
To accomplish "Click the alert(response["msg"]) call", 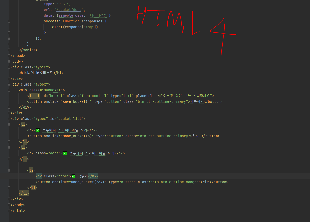I will click(x=75, y=27).
